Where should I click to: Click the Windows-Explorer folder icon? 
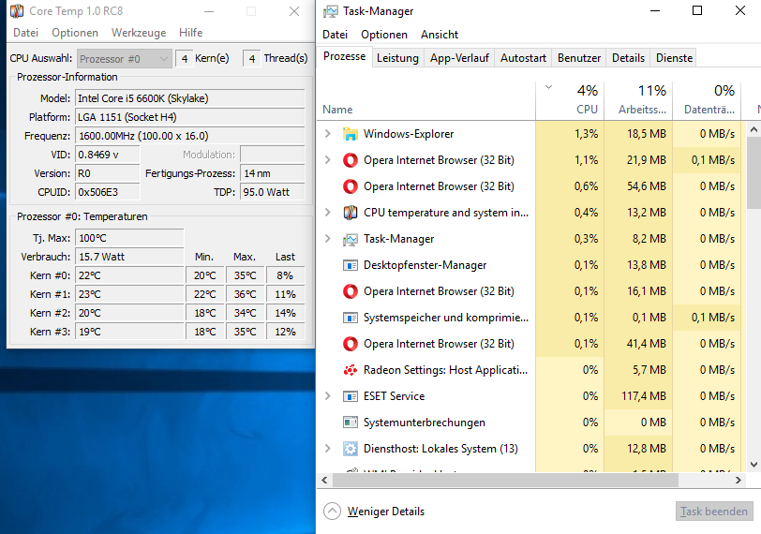[351, 134]
